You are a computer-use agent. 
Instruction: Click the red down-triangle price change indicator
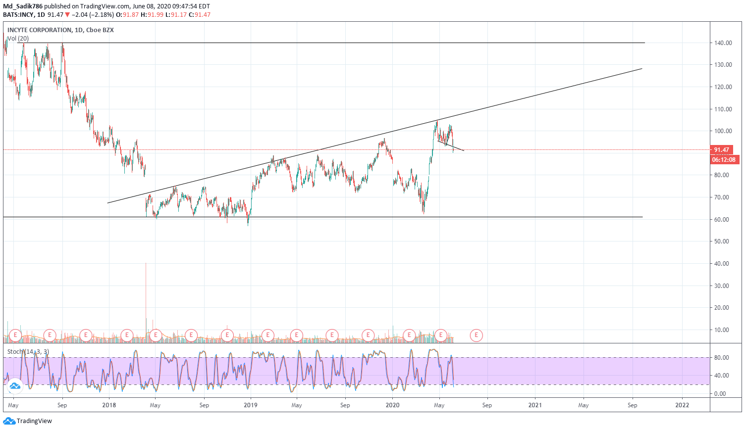[x=67, y=15]
